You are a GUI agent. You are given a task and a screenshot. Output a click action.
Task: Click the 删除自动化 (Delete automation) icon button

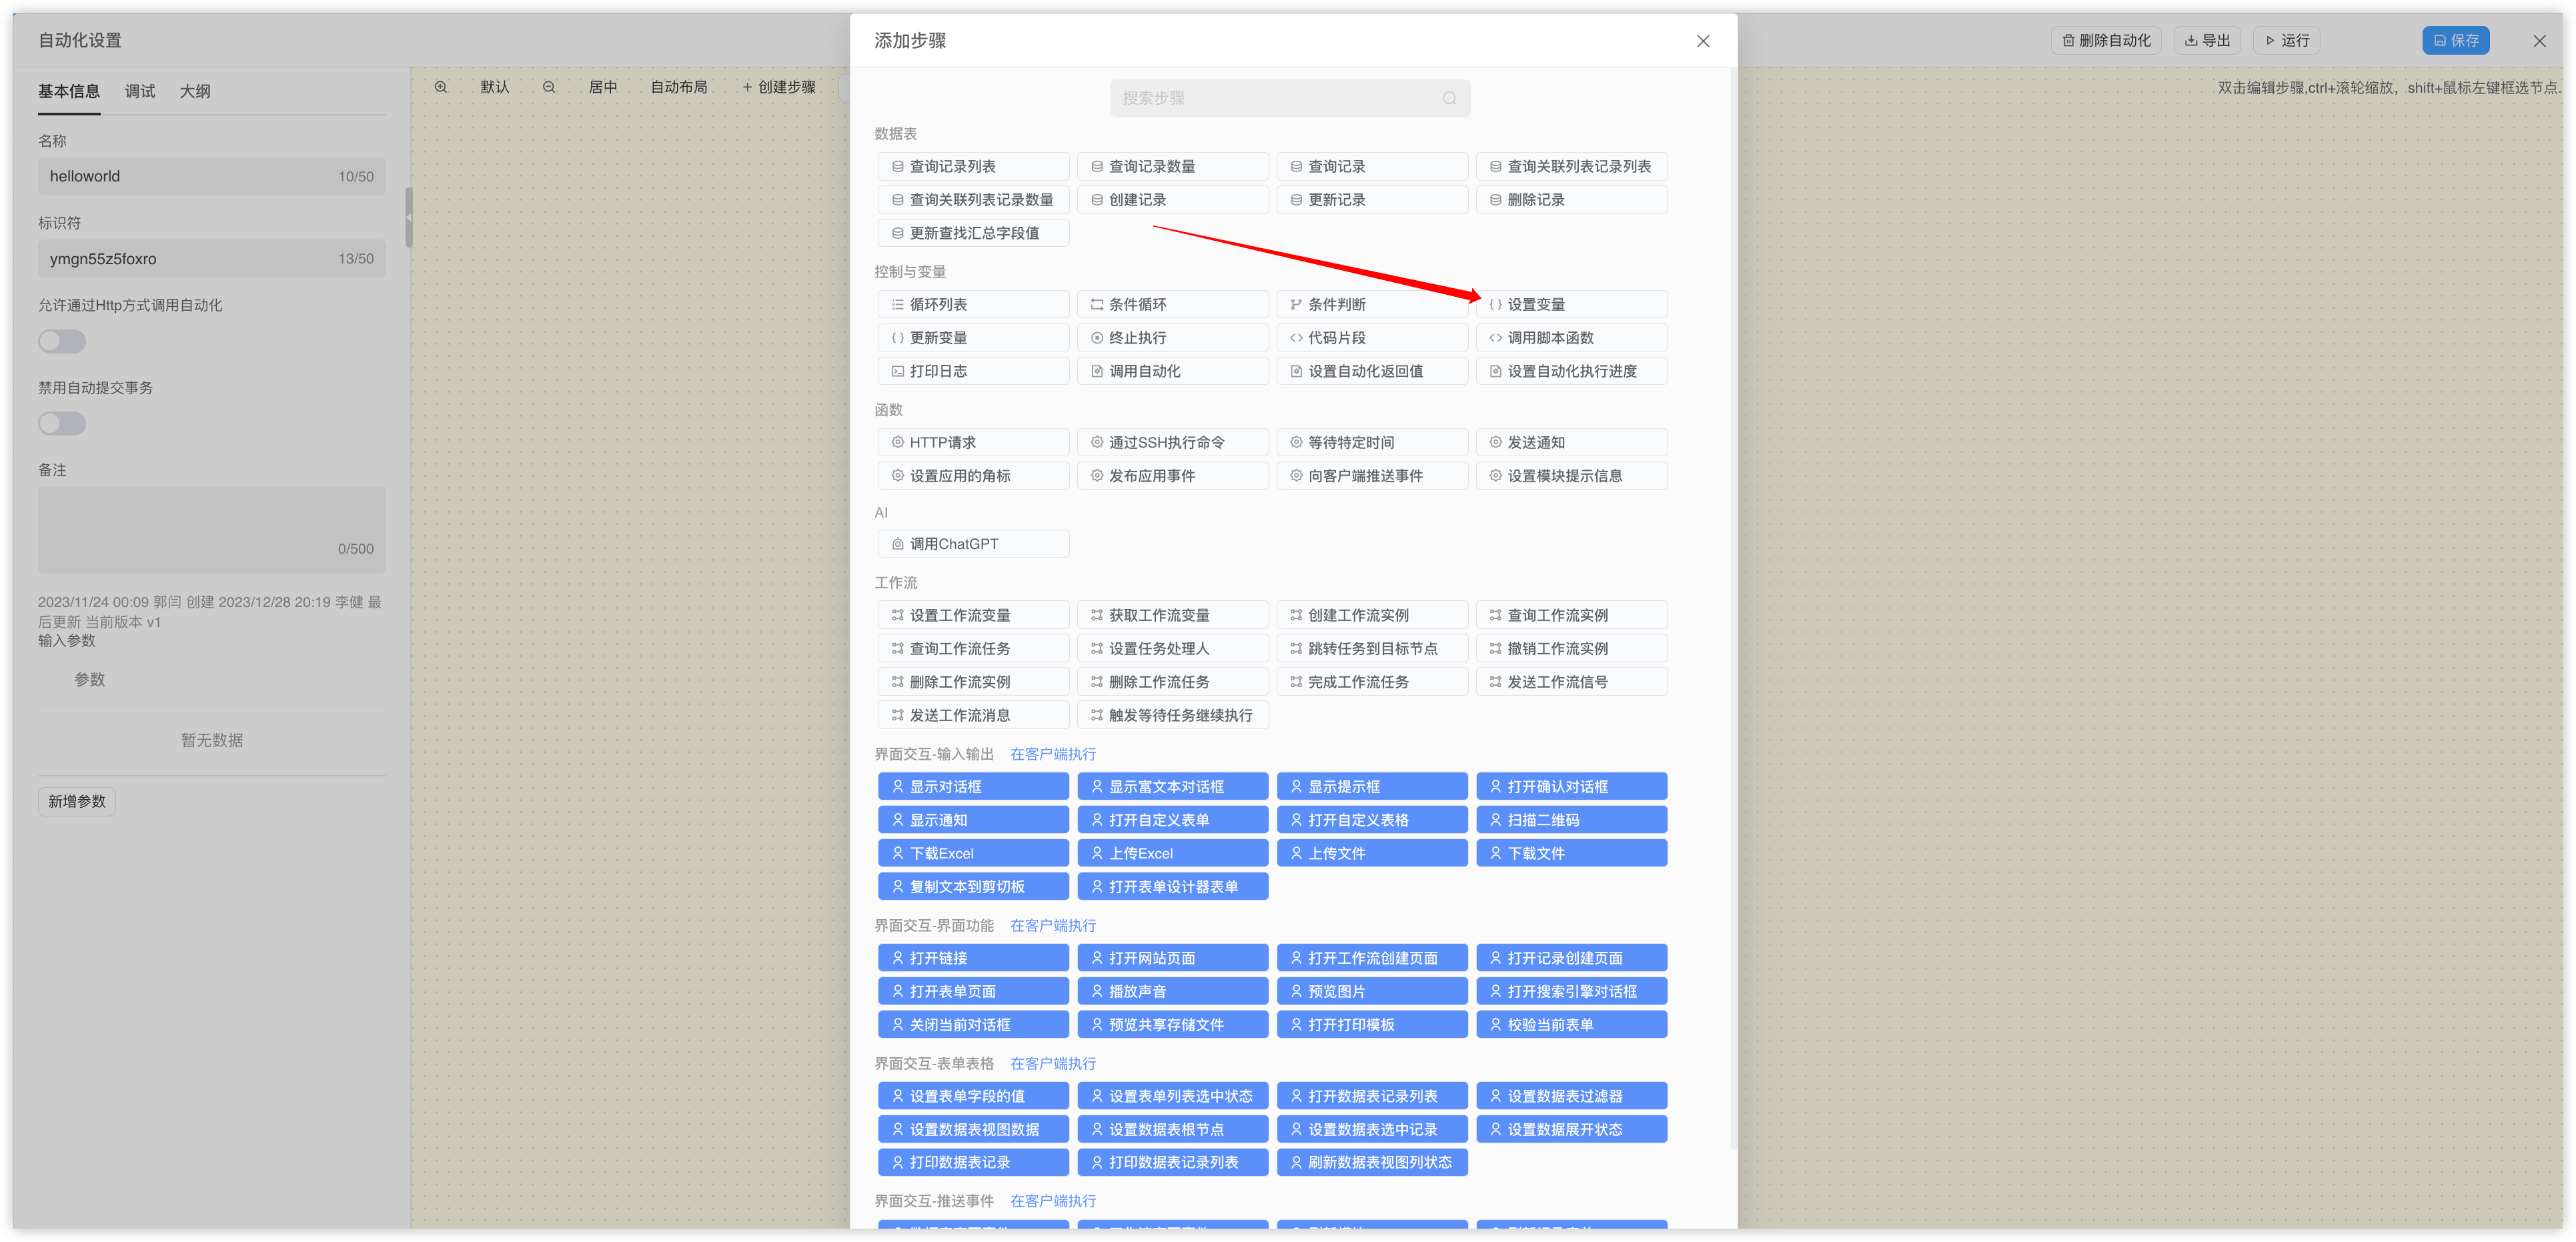pyautogui.click(x=2106, y=40)
